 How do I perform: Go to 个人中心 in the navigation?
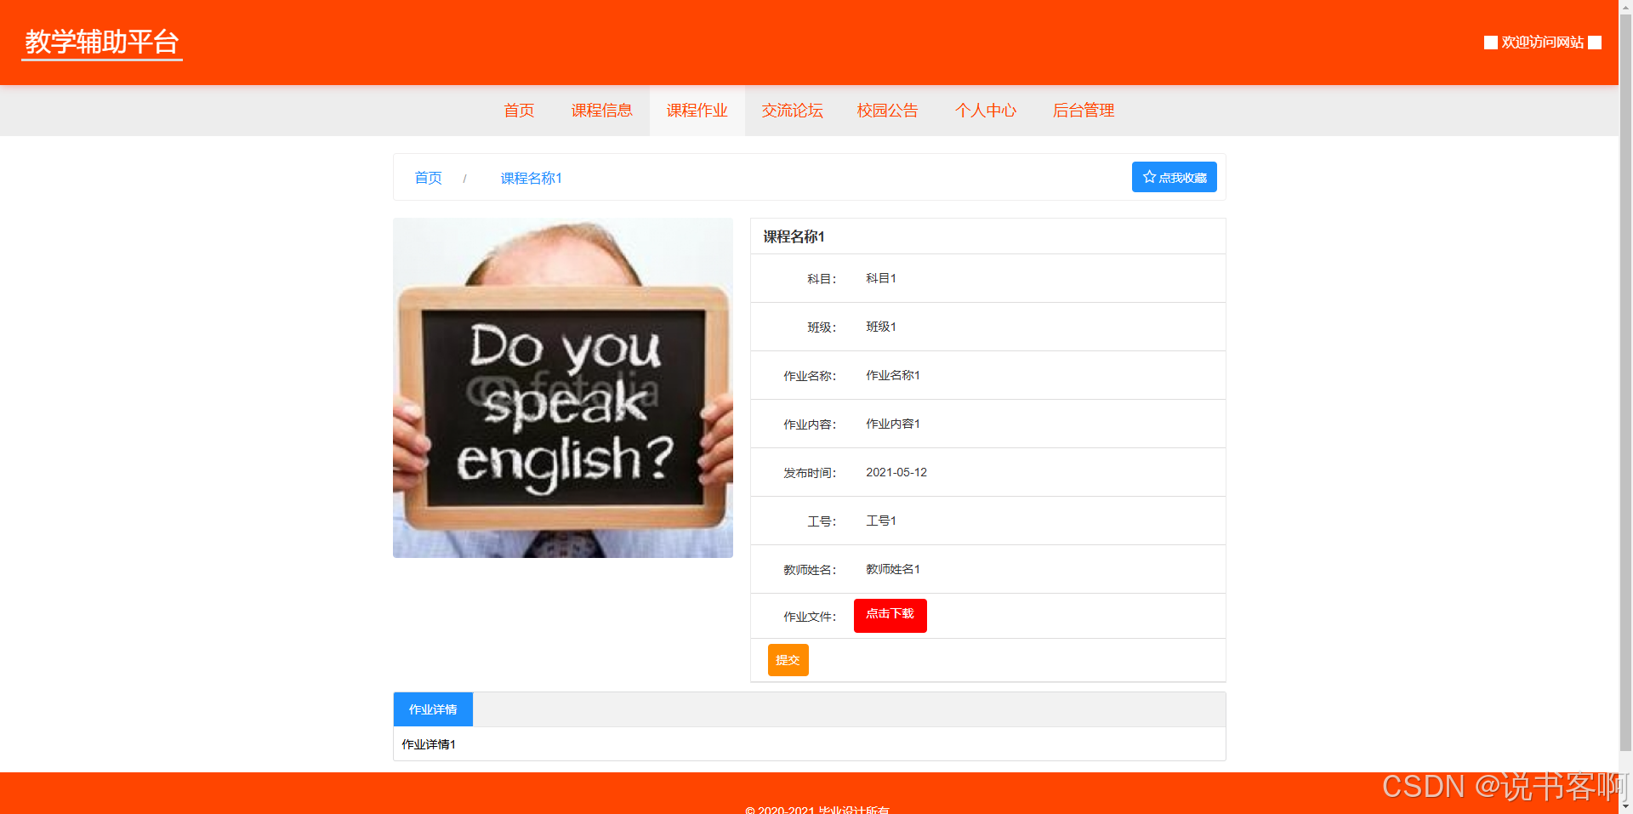(986, 111)
